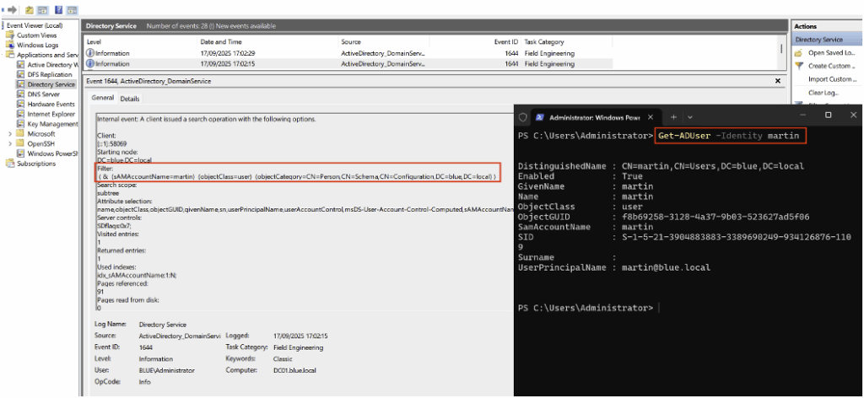
Task: Click the Help toolbar icon
Action: click(x=58, y=9)
